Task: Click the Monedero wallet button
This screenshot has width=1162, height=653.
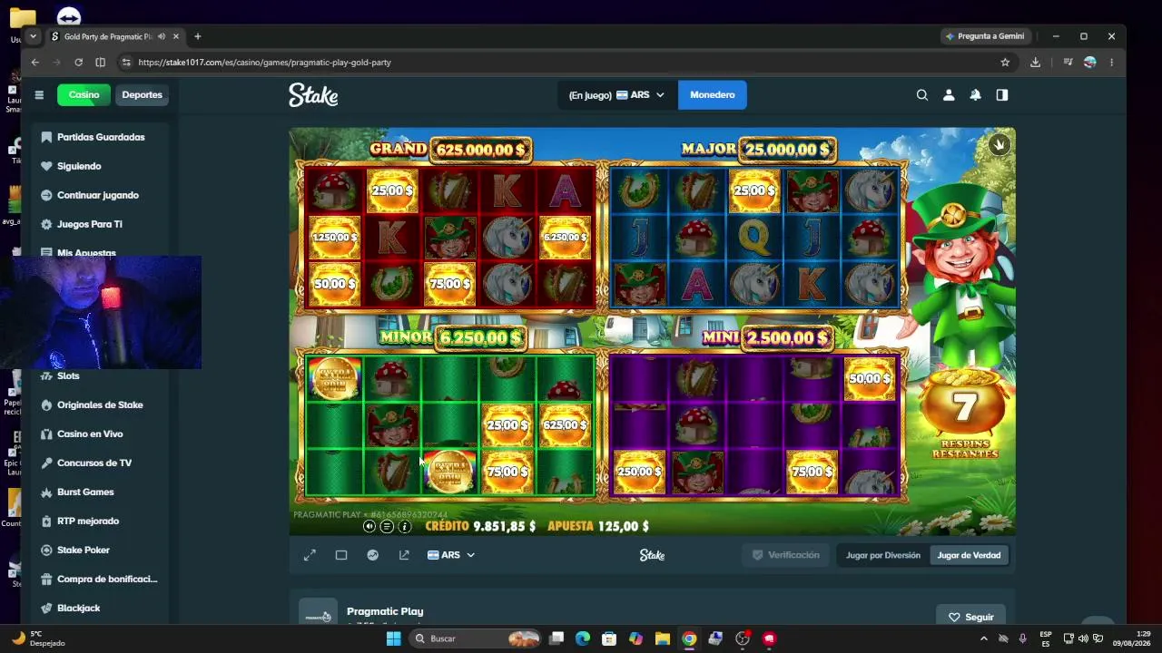Action: 712,94
